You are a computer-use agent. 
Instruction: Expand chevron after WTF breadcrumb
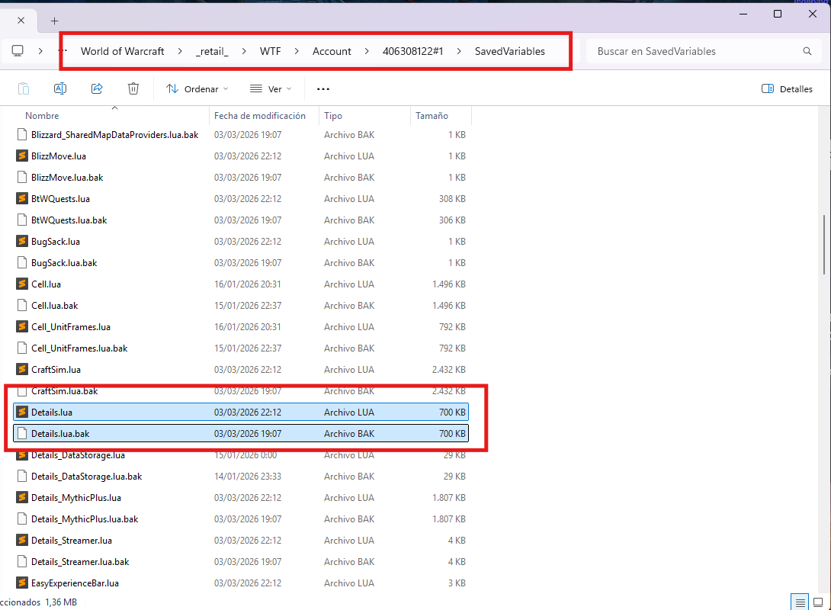click(297, 51)
